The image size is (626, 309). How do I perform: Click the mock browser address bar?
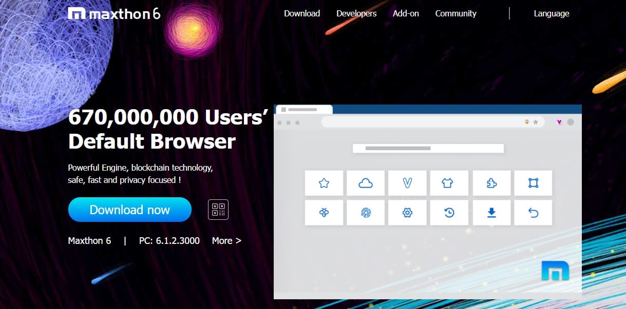[x=432, y=122]
